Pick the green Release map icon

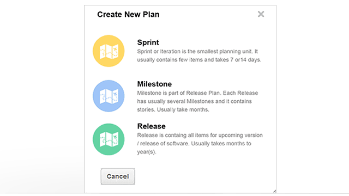109,139
